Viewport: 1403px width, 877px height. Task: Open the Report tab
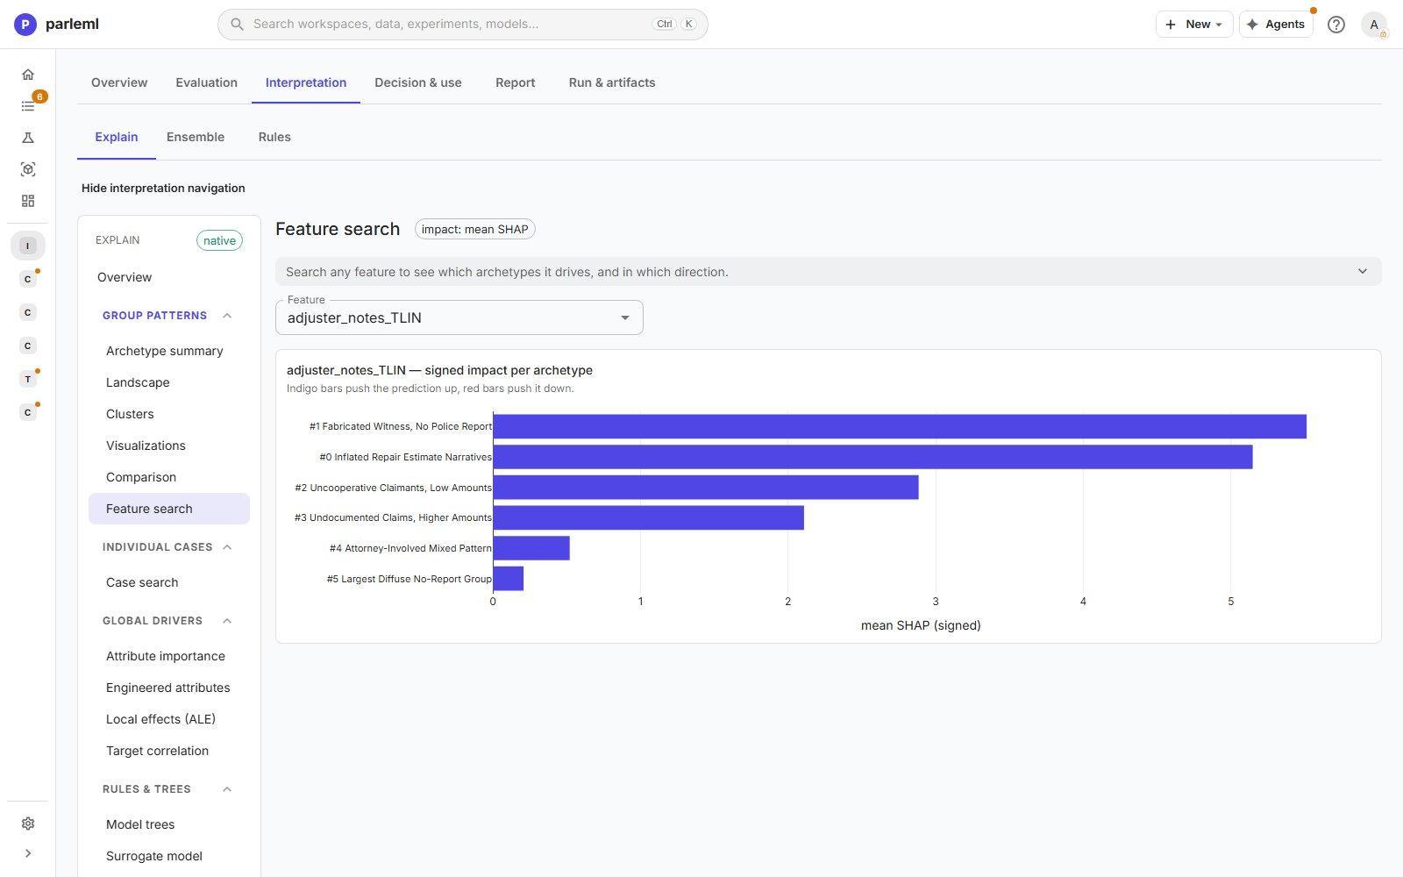pyautogui.click(x=515, y=82)
